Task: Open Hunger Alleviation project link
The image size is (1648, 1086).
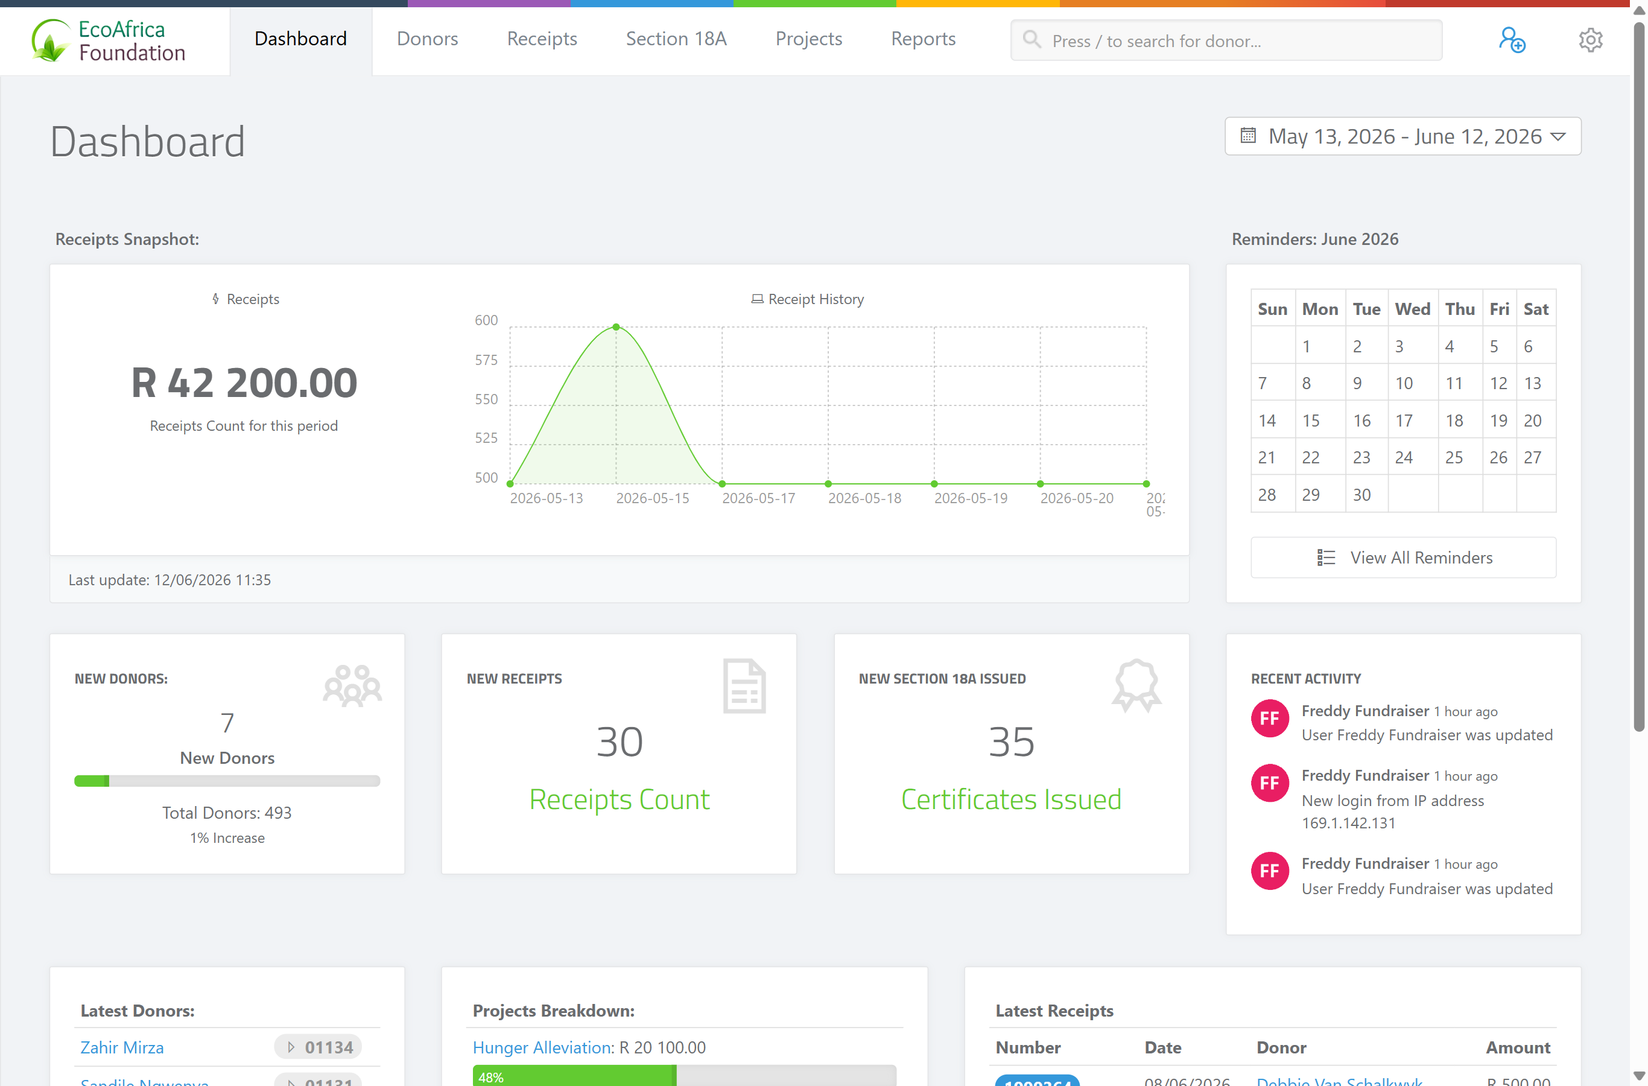Action: click(x=542, y=1047)
